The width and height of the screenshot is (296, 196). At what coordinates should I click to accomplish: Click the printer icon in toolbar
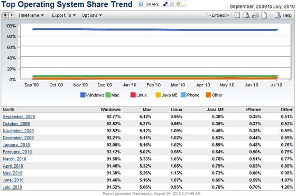tap(255, 15)
